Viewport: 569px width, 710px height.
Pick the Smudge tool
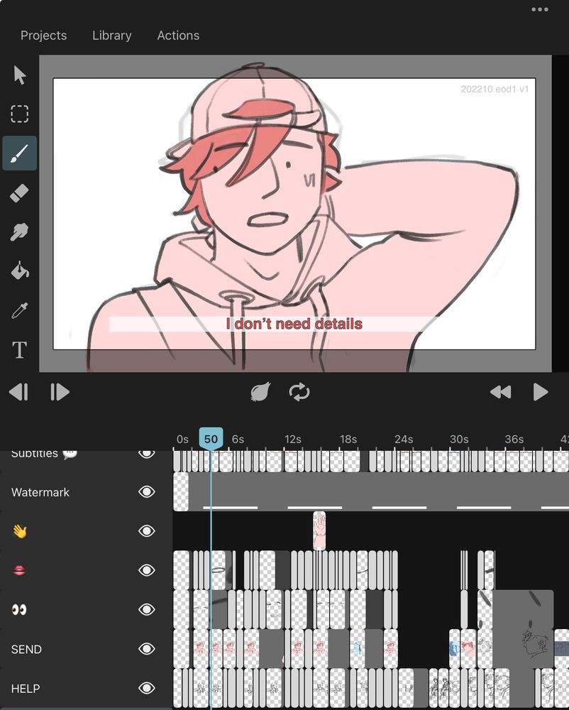tap(19, 231)
